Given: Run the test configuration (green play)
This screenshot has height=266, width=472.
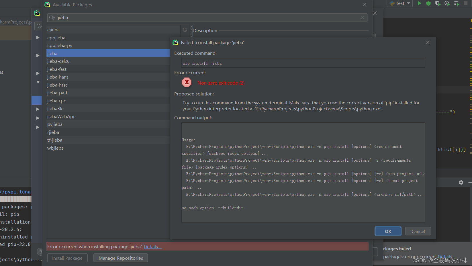Looking at the screenshot, I should (x=419, y=3).
